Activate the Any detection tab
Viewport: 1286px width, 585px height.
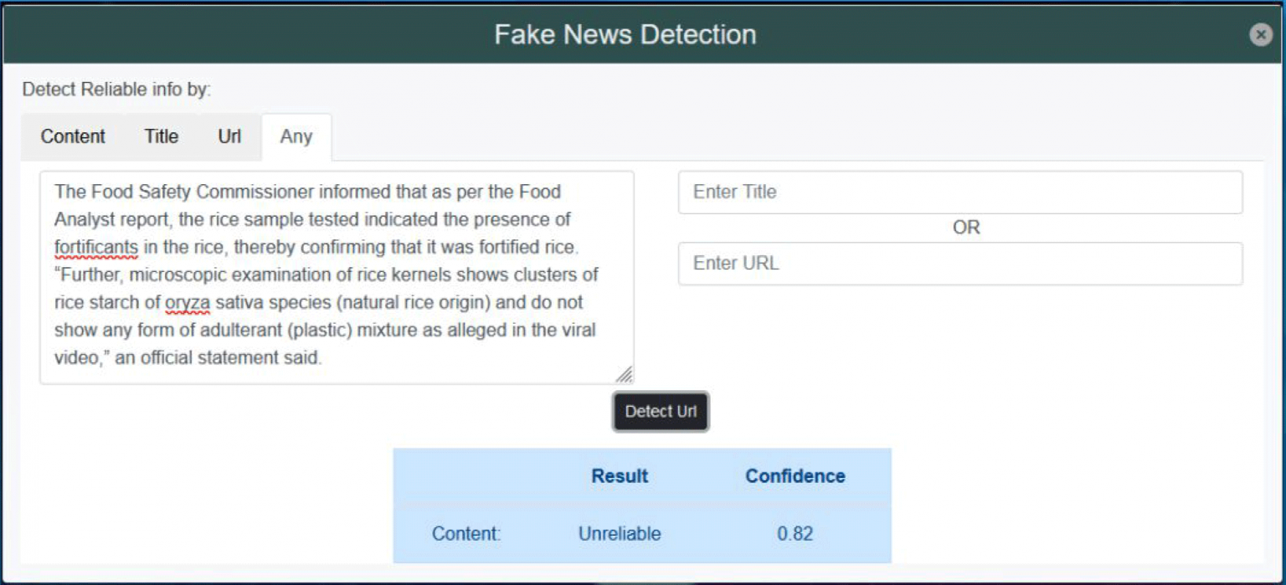coord(296,136)
